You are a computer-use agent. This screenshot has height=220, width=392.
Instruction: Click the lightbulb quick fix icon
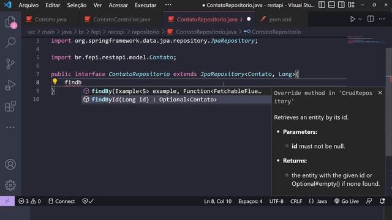55,81
